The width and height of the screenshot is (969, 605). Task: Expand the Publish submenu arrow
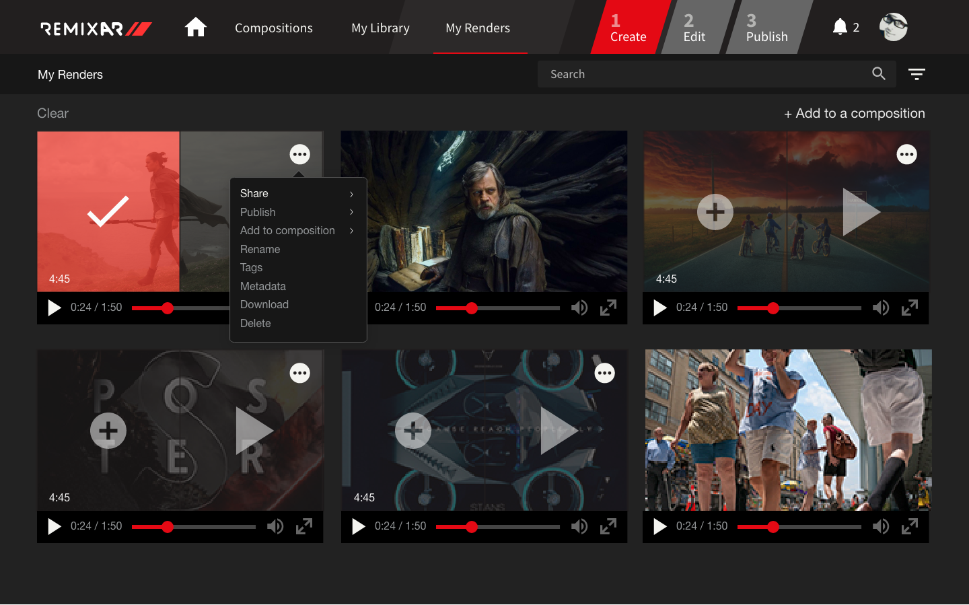tap(351, 212)
